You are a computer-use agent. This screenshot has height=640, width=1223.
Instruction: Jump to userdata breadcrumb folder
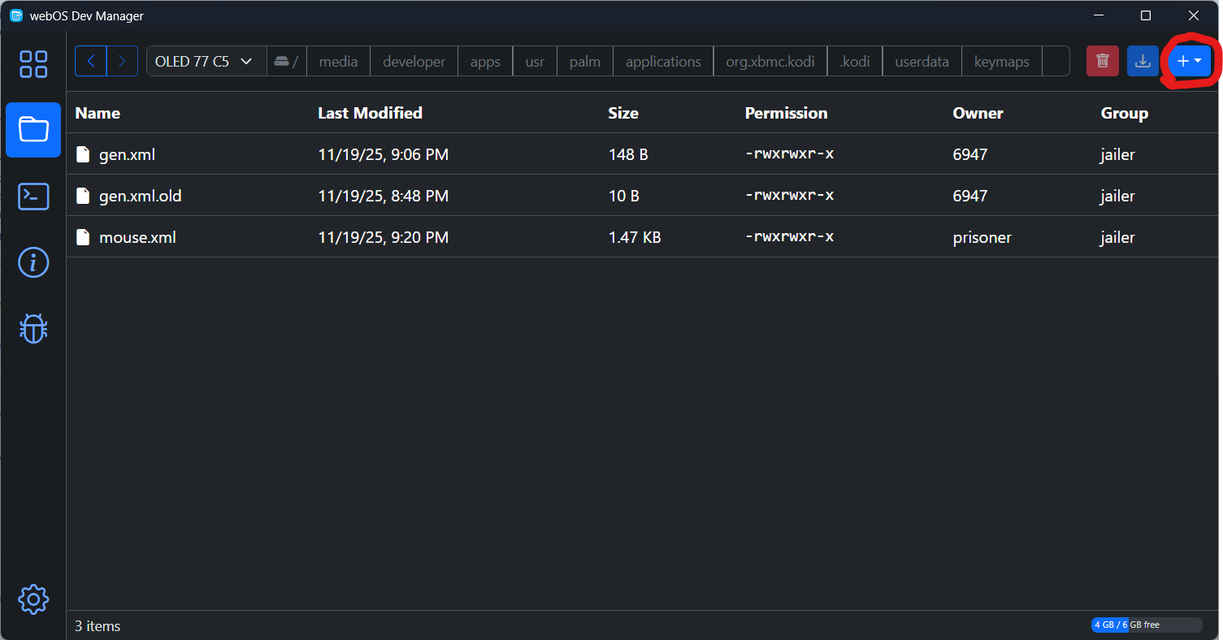[922, 62]
